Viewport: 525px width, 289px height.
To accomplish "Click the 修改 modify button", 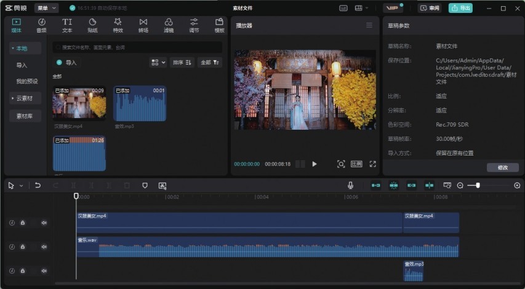I will point(502,167).
